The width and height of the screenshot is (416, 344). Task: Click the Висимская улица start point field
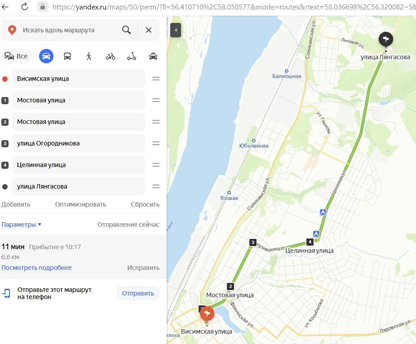tap(79, 79)
